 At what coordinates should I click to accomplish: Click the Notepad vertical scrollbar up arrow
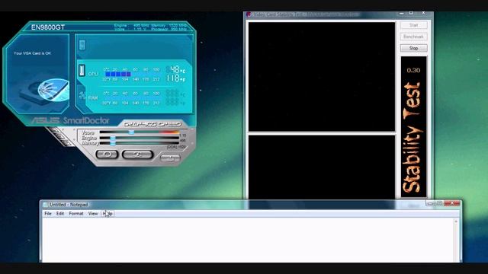[x=456, y=221]
